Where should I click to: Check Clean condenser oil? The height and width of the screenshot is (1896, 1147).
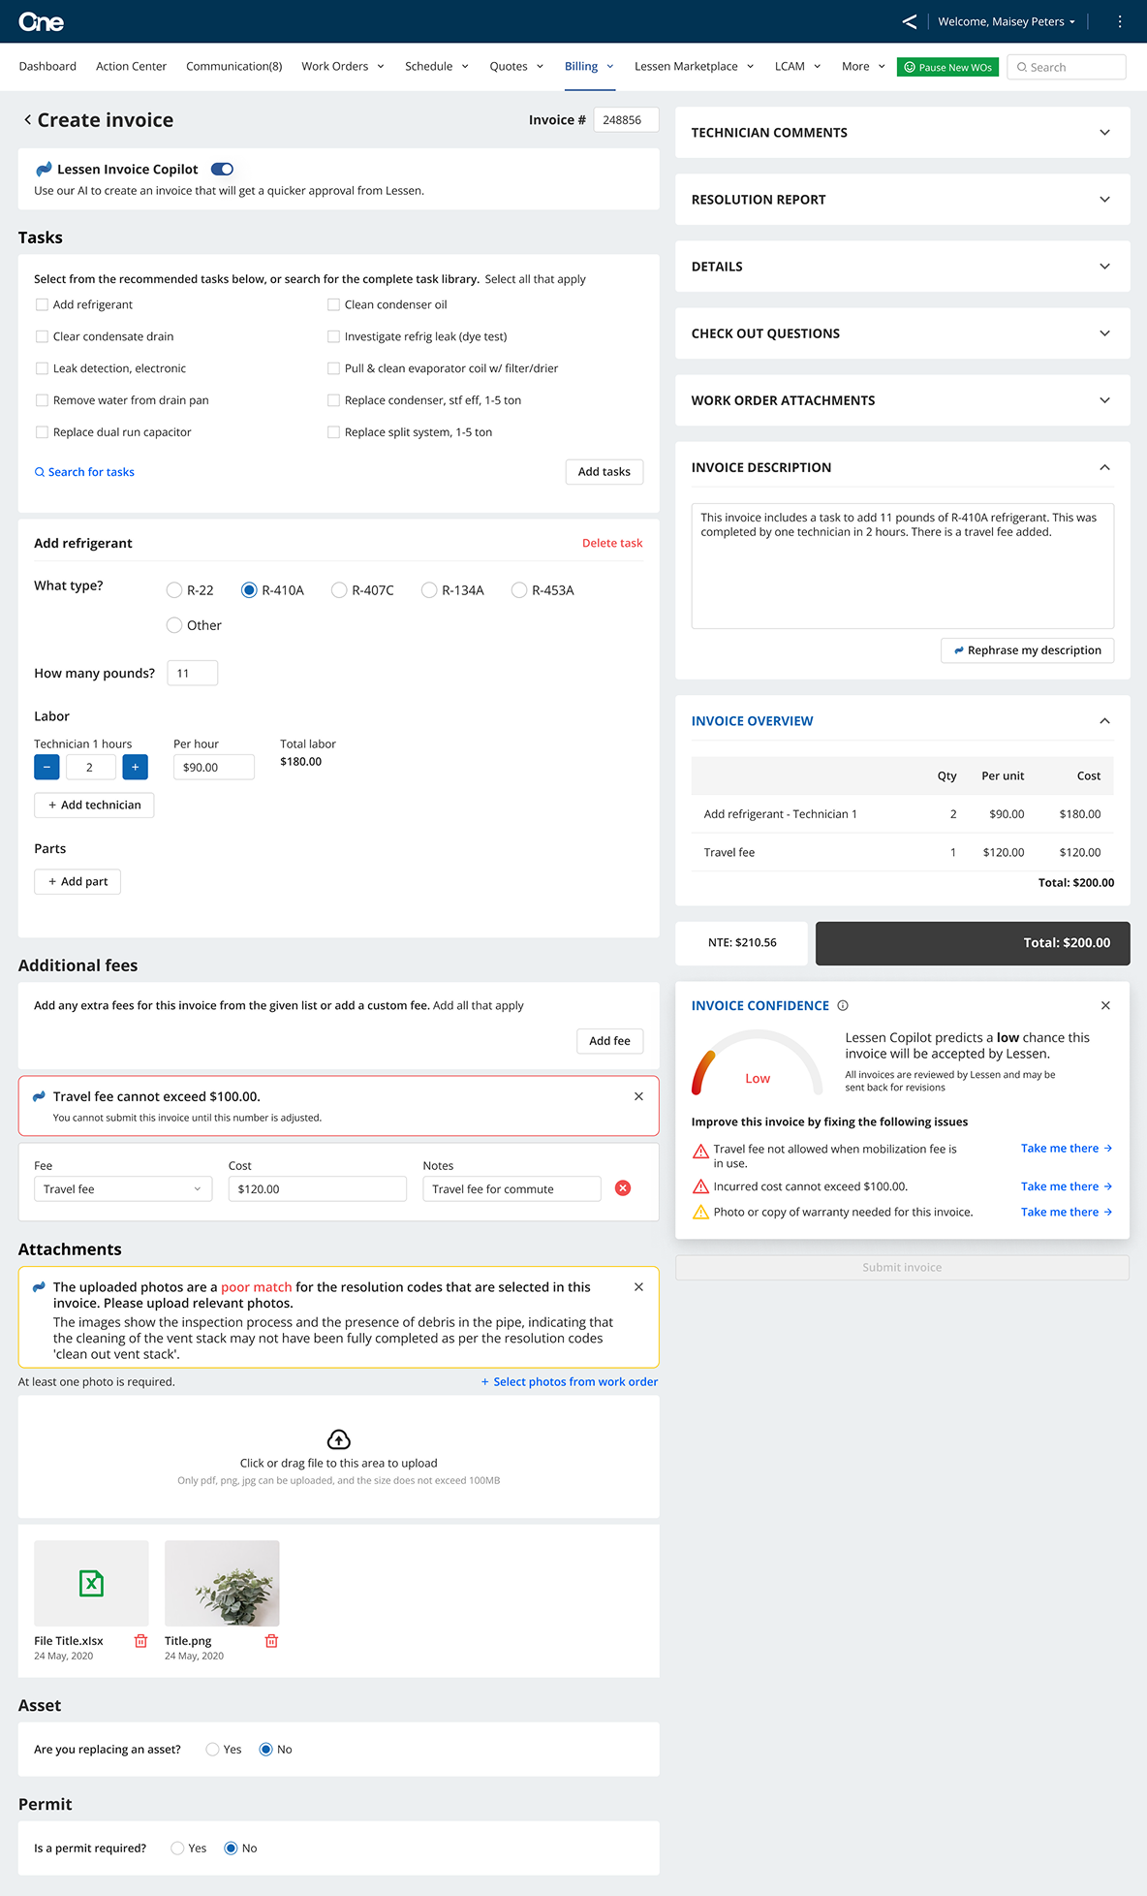333,304
